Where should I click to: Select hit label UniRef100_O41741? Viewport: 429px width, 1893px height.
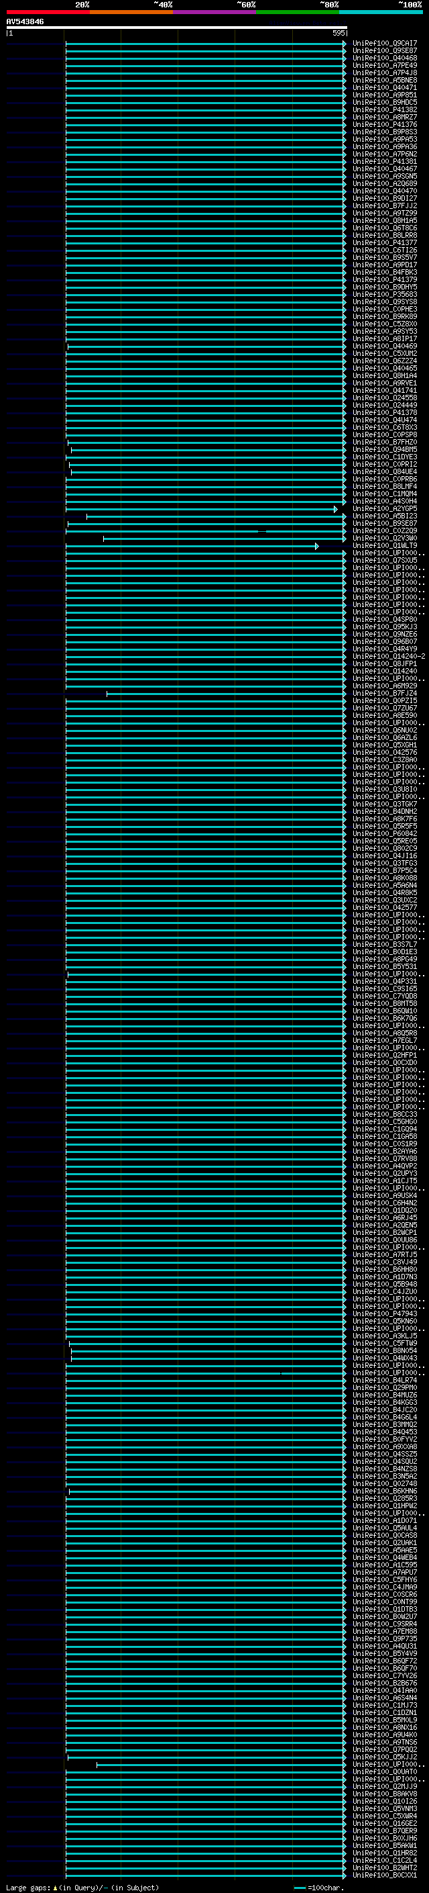[384, 391]
